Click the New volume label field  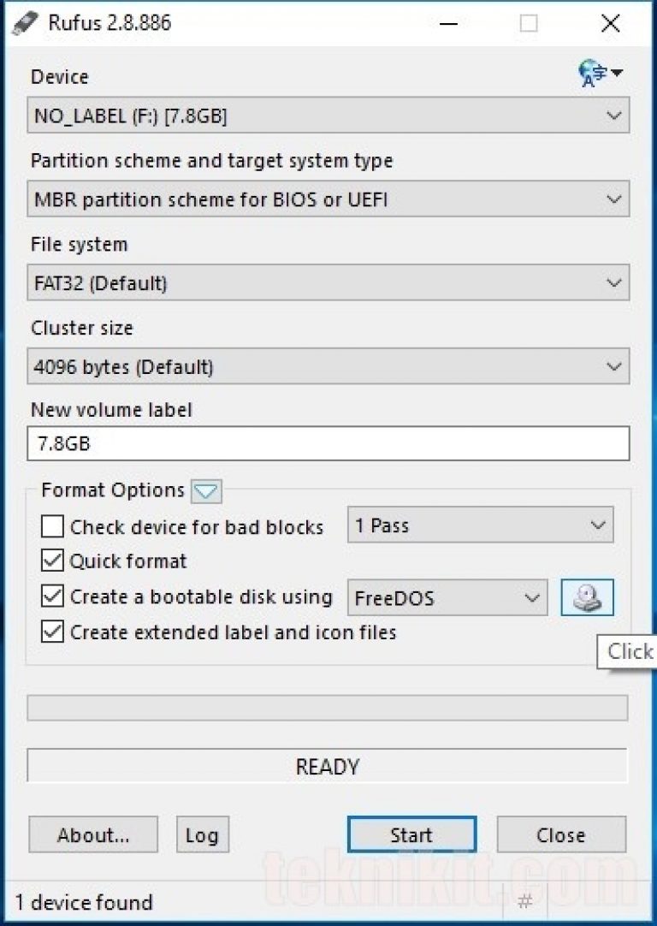tap(328, 443)
